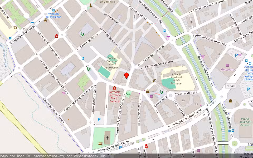This screenshot has width=253, height=158.
Task: Select the Farmàcia Barcelona Martí pharmacy cross icon
Action: (x=115, y=87)
